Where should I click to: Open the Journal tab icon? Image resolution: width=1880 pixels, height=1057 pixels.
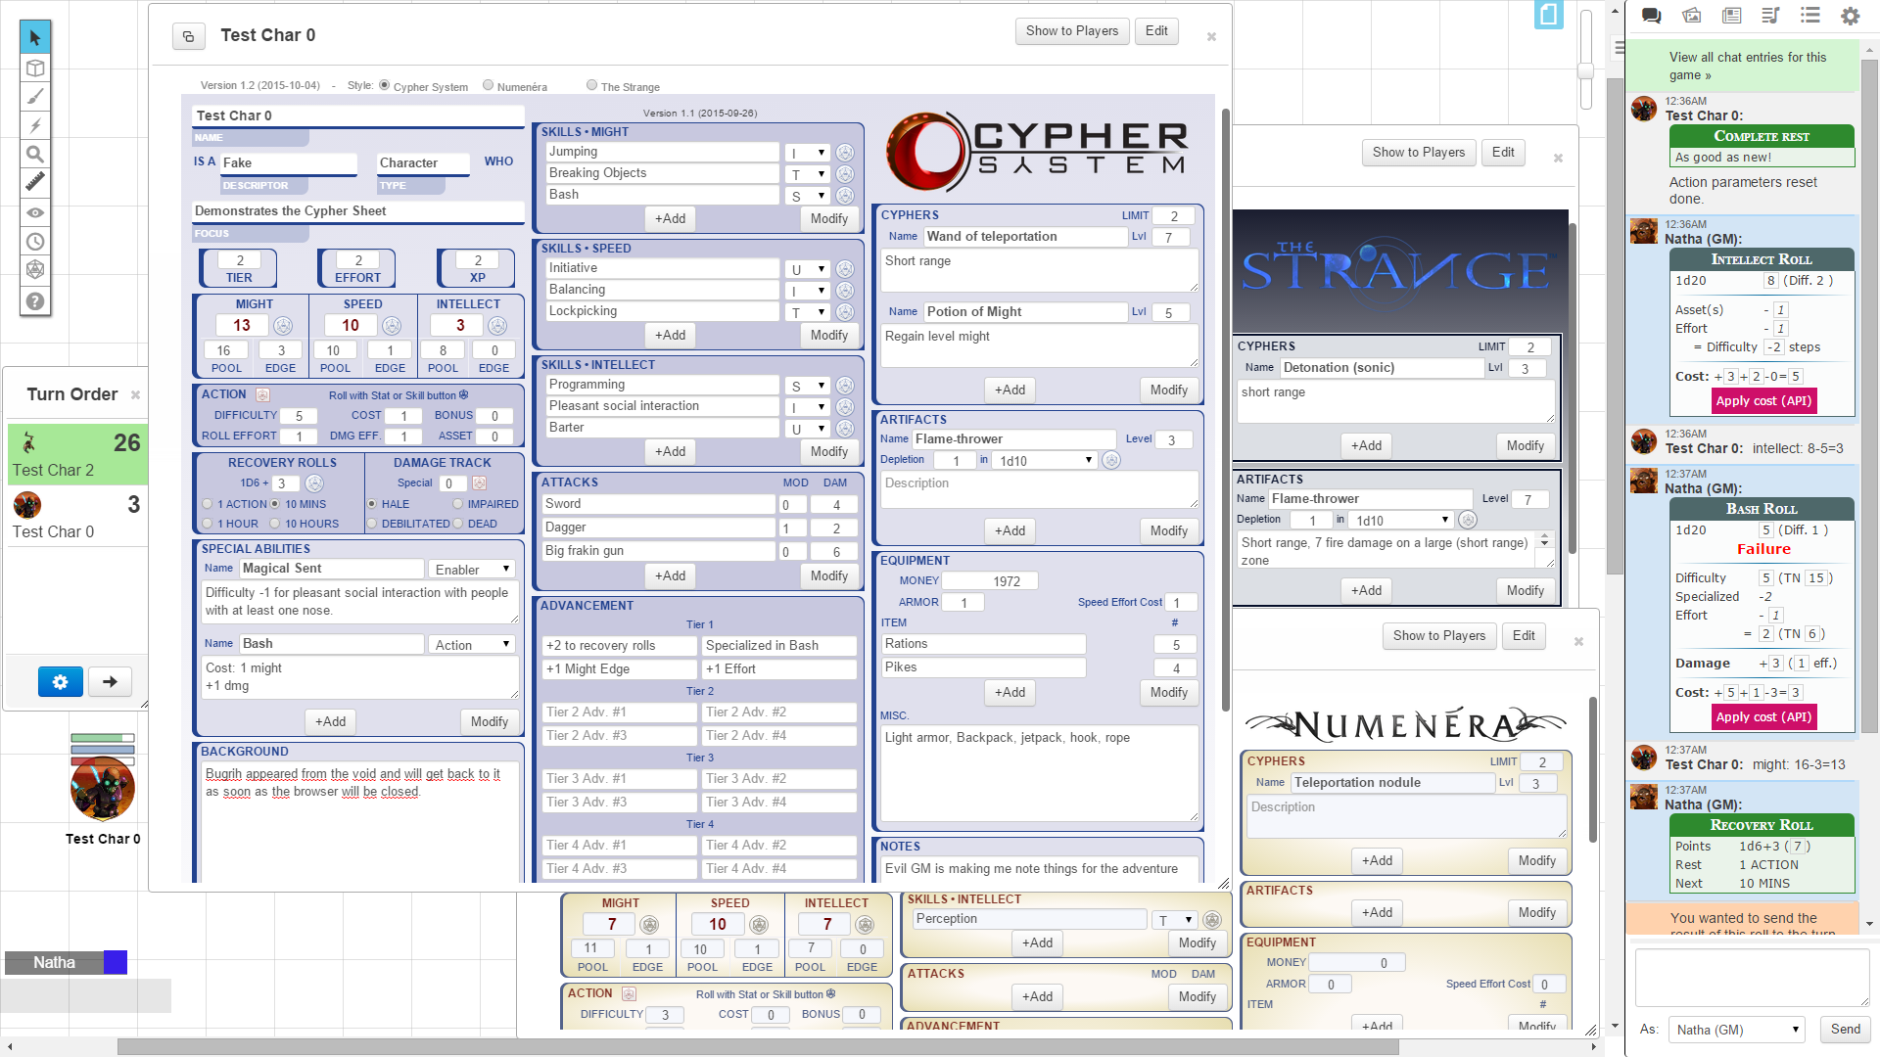pyautogui.click(x=1731, y=16)
